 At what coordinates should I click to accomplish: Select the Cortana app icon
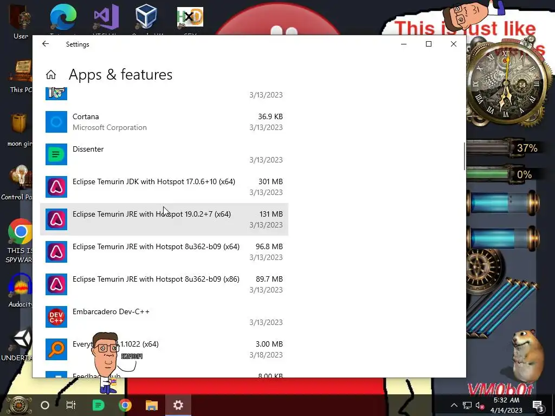click(x=56, y=122)
